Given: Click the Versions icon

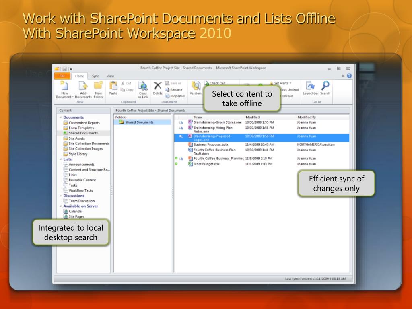Looking at the screenshot, I should [x=196, y=86].
